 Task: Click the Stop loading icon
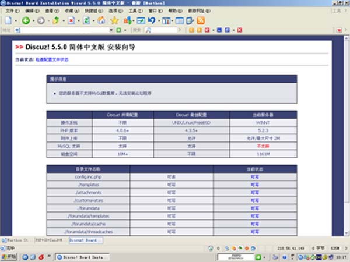[71, 20]
